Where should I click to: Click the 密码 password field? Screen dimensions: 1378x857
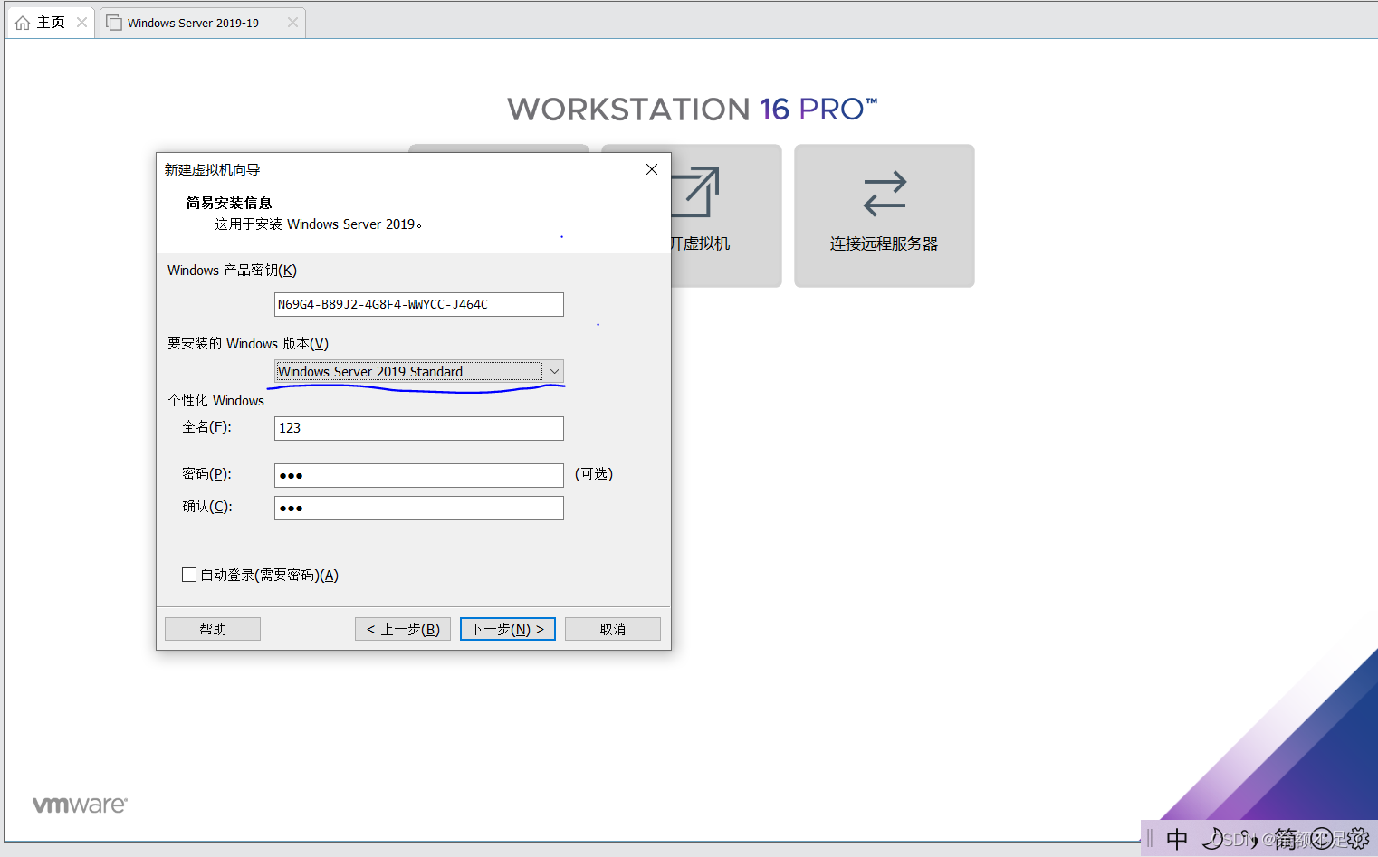(418, 475)
